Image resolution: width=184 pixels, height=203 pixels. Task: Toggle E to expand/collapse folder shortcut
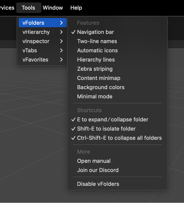117,120
